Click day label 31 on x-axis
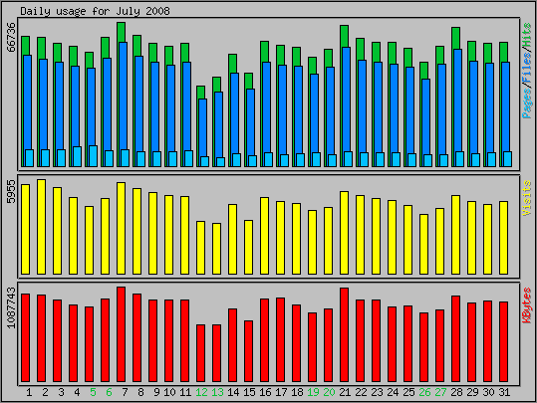The height and width of the screenshot is (403, 537). tap(504, 392)
